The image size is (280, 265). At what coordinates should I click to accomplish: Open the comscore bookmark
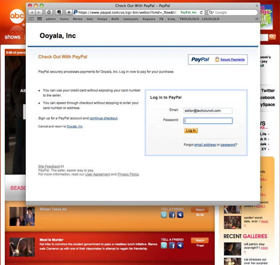tap(131, 19)
